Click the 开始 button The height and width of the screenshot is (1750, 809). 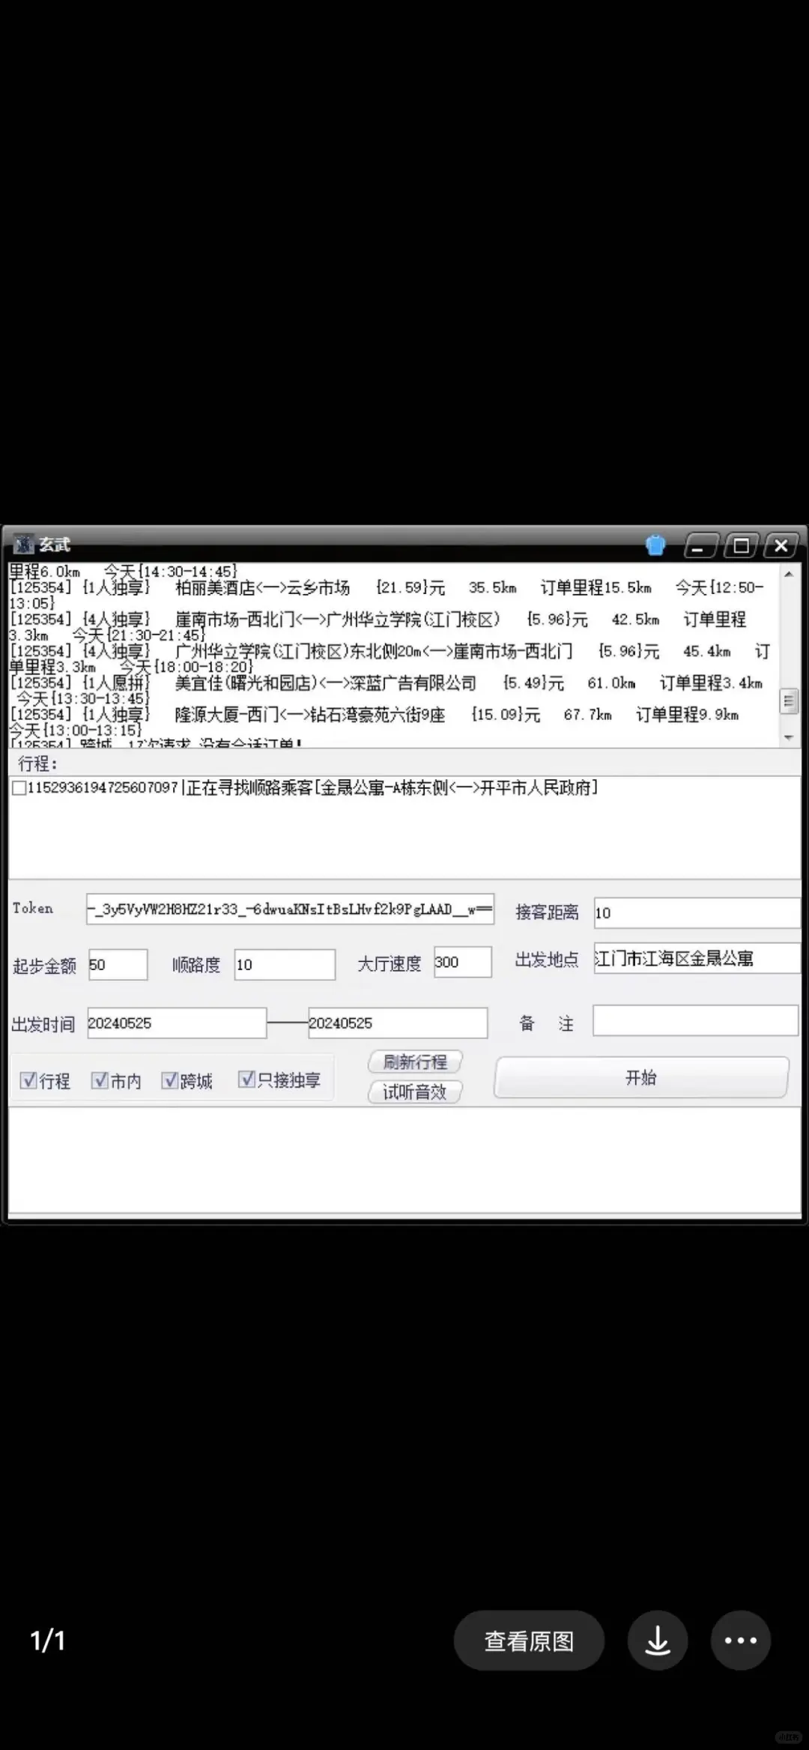tap(641, 1077)
